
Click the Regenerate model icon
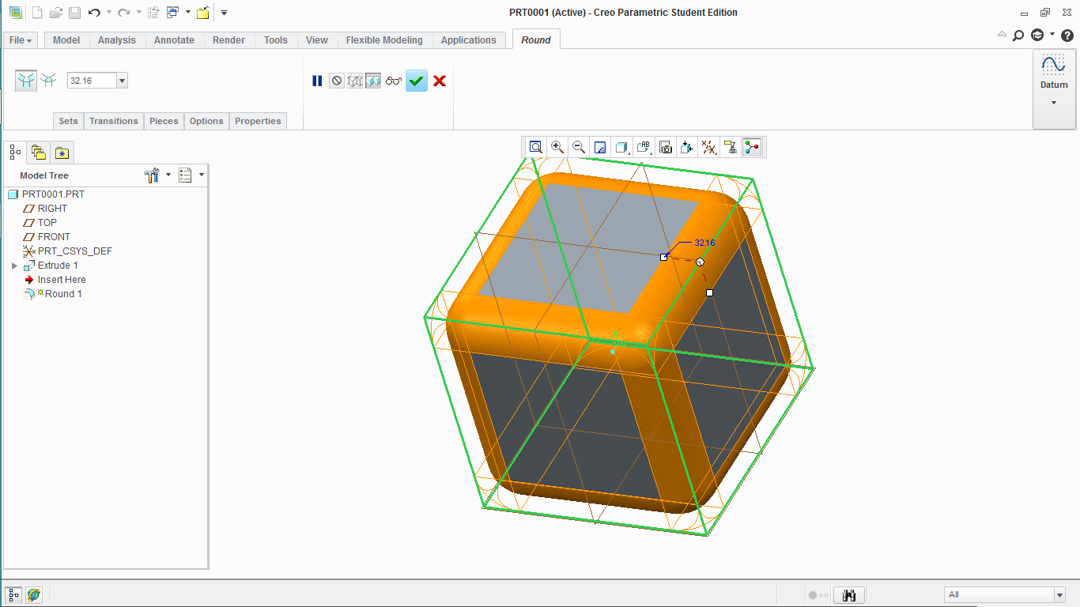(x=153, y=13)
